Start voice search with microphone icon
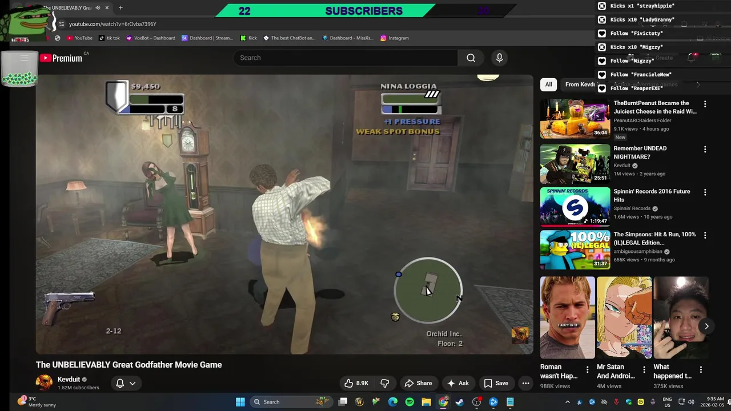Image resolution: width=731 pixels, height=411 pixels. click(x=499, y=58)
